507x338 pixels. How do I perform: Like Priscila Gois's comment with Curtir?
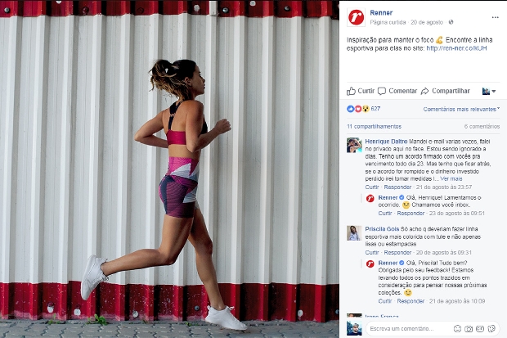tap(372, 253)
